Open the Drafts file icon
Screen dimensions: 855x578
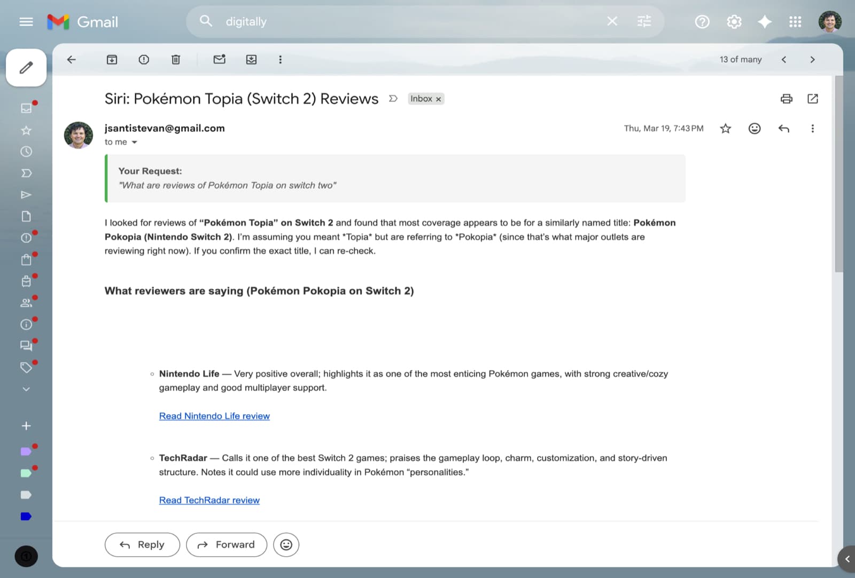point(26,216)
